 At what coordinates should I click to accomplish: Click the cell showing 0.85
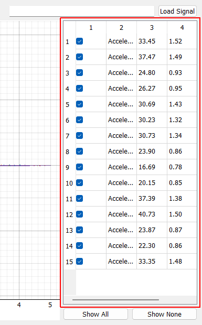[182, 183]
